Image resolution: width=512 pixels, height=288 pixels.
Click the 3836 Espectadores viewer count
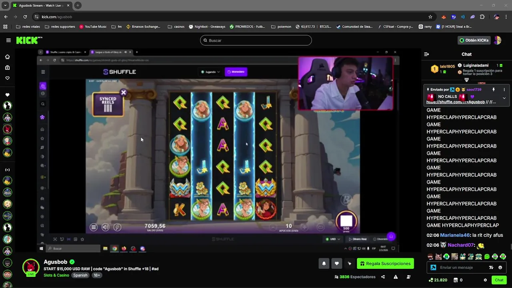tap(355, 277)
